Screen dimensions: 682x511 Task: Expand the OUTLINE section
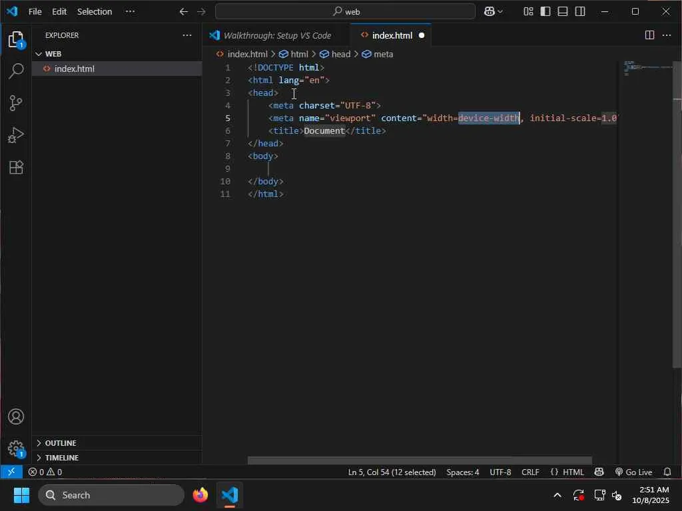[x=60, y=443]
